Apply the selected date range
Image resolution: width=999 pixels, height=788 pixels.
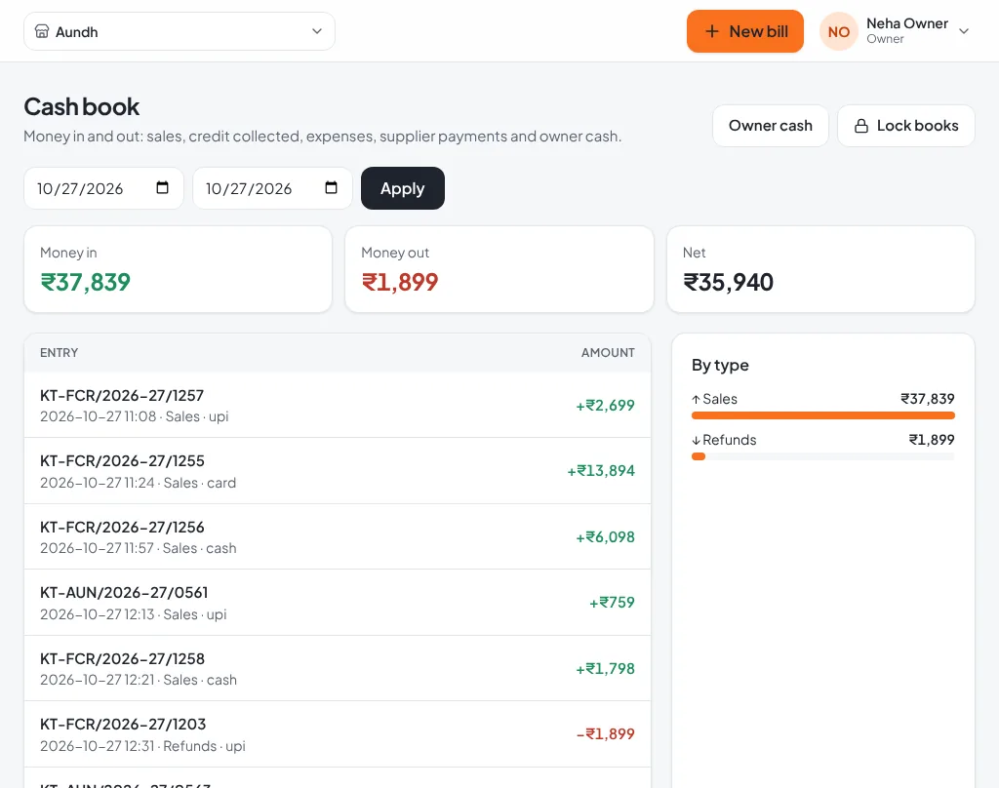(x=403, y=188)
